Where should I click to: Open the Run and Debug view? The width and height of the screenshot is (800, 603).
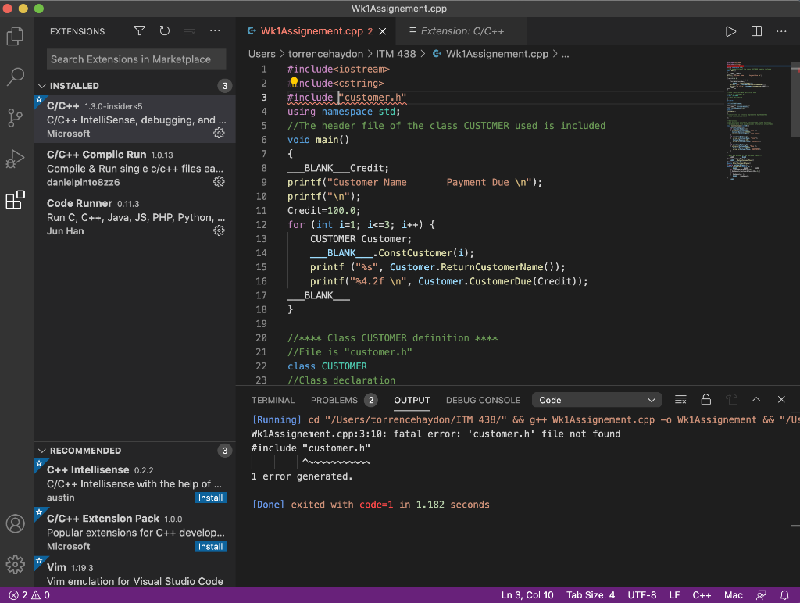click(16, 159)
